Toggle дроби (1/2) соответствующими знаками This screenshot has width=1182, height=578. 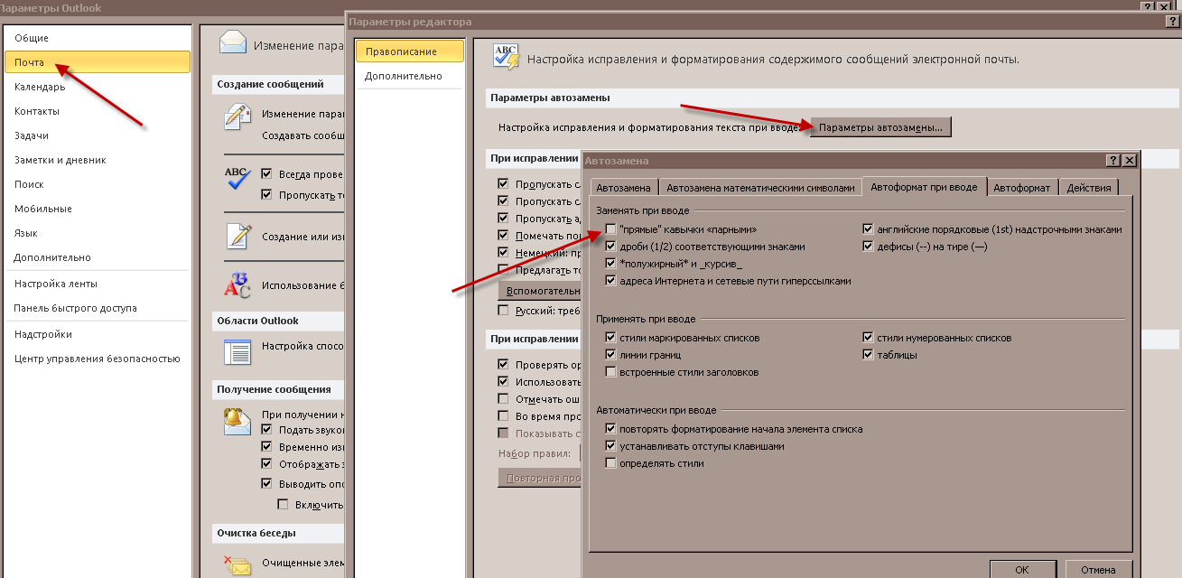point(611,247)
